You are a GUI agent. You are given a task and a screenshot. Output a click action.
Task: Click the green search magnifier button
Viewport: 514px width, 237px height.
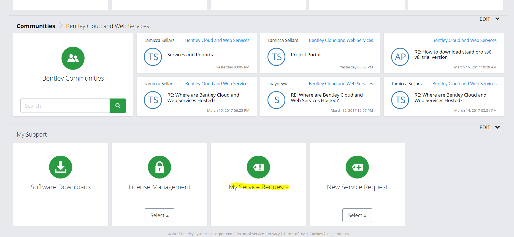click(x=118, y=106)
